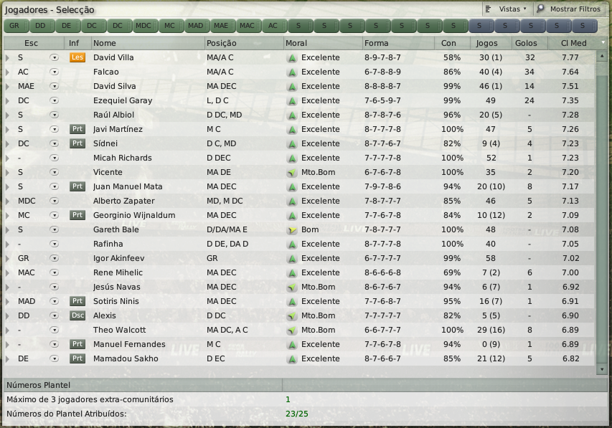Image resolution: width=612 pixels, height=428 pixels.
Task: Click Gareth Bale's Bom morale icon
Action: pyautogui.click(x=291, y=230)
